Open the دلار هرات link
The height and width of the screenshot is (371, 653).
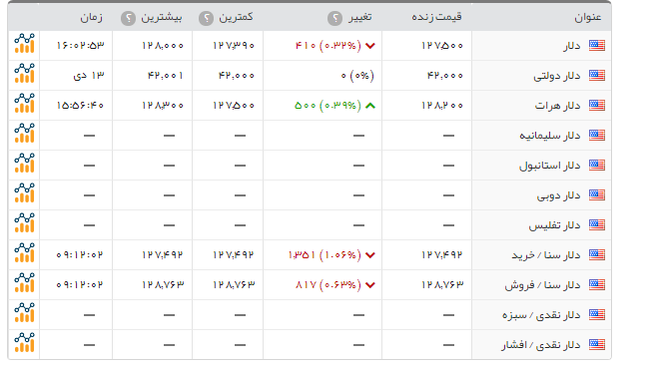[x=557, y=106]
